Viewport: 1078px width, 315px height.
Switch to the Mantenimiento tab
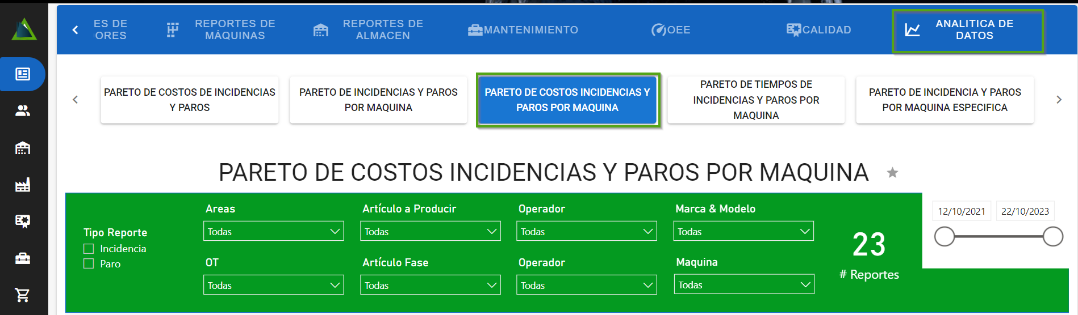523,30
